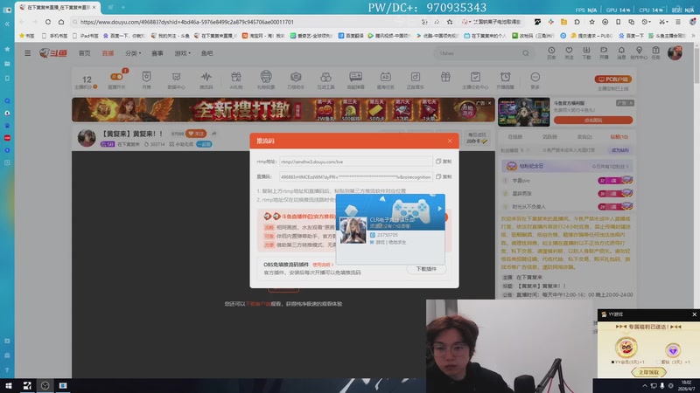Click the 直播码 stream key field
The image size is (700, 393).
tap(356, 176)
